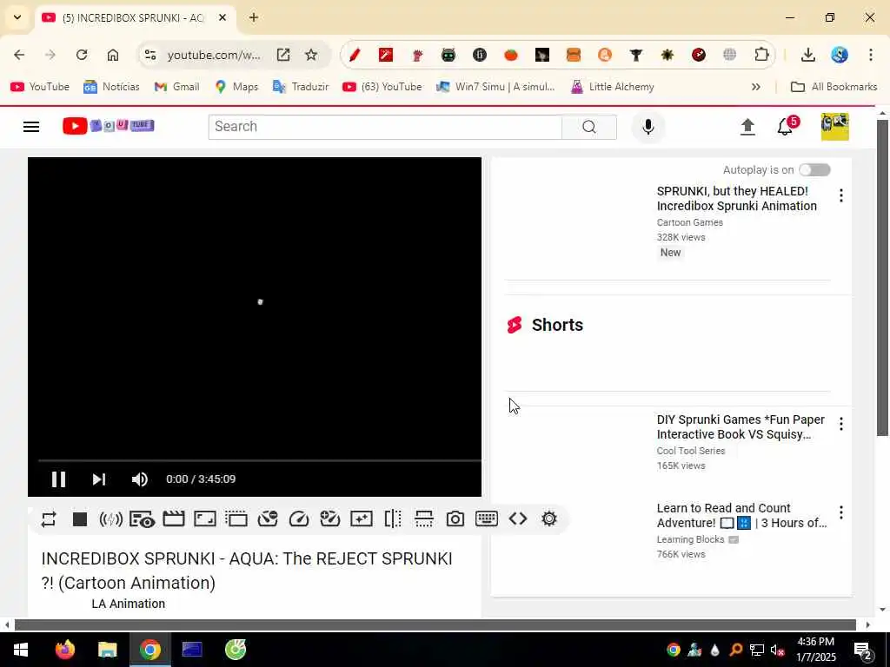Click the angle brackets code icon
This screenshot has width=890, height=667.
pyautogui.click(x=518, y=519)
